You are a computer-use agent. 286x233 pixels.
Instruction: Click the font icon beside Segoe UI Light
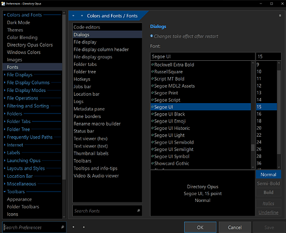[x=152, y=135]
